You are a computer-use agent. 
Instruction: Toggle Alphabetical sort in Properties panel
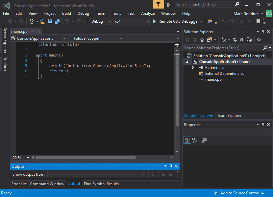[x=195, y=140]
